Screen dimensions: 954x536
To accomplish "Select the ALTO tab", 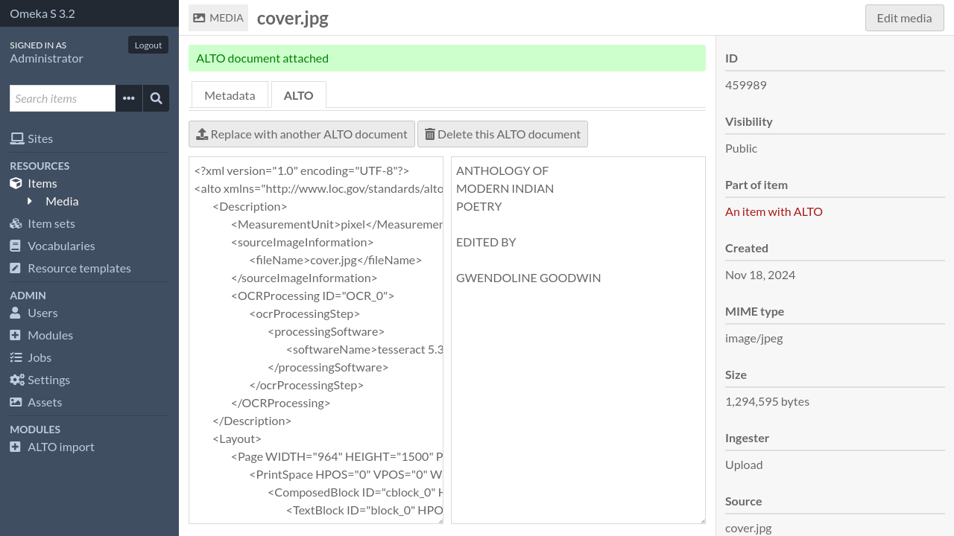I will coord(298,95).
